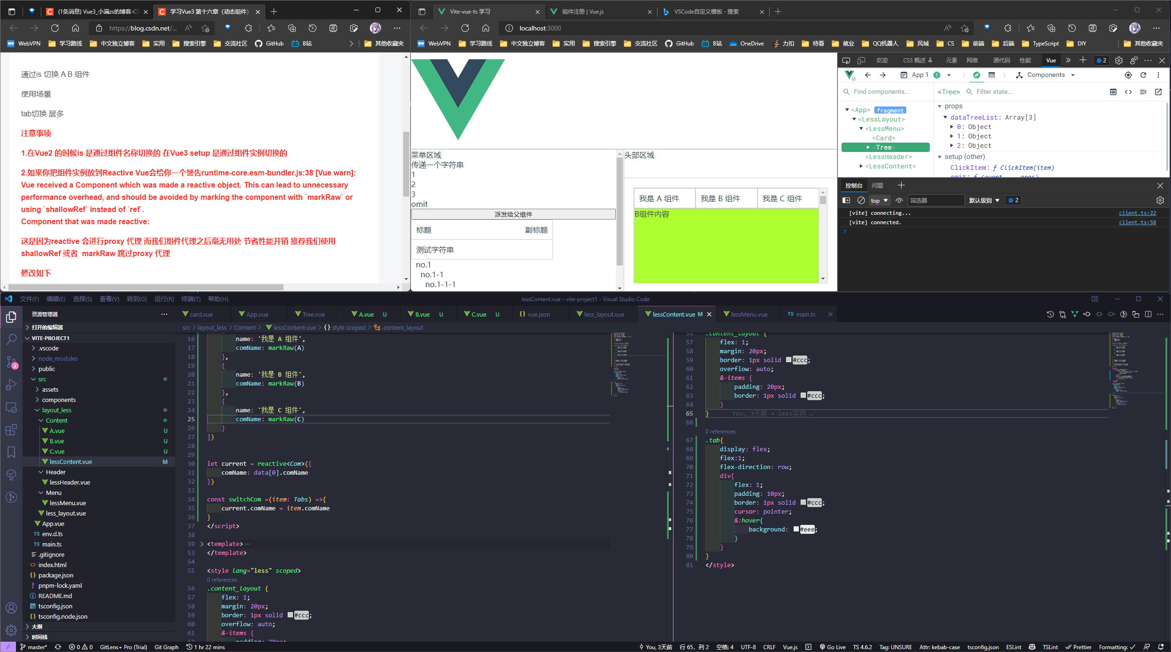Image resolution: width=1171 pixels, height=652 pixels.
Task: Click Find components search field
Action: (x=885, y=92)
